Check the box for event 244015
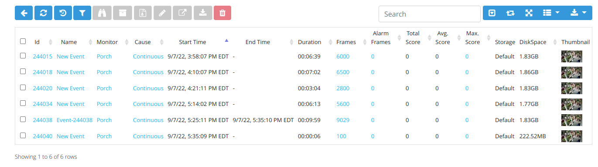The image size is (598, 167). [23, 56]
